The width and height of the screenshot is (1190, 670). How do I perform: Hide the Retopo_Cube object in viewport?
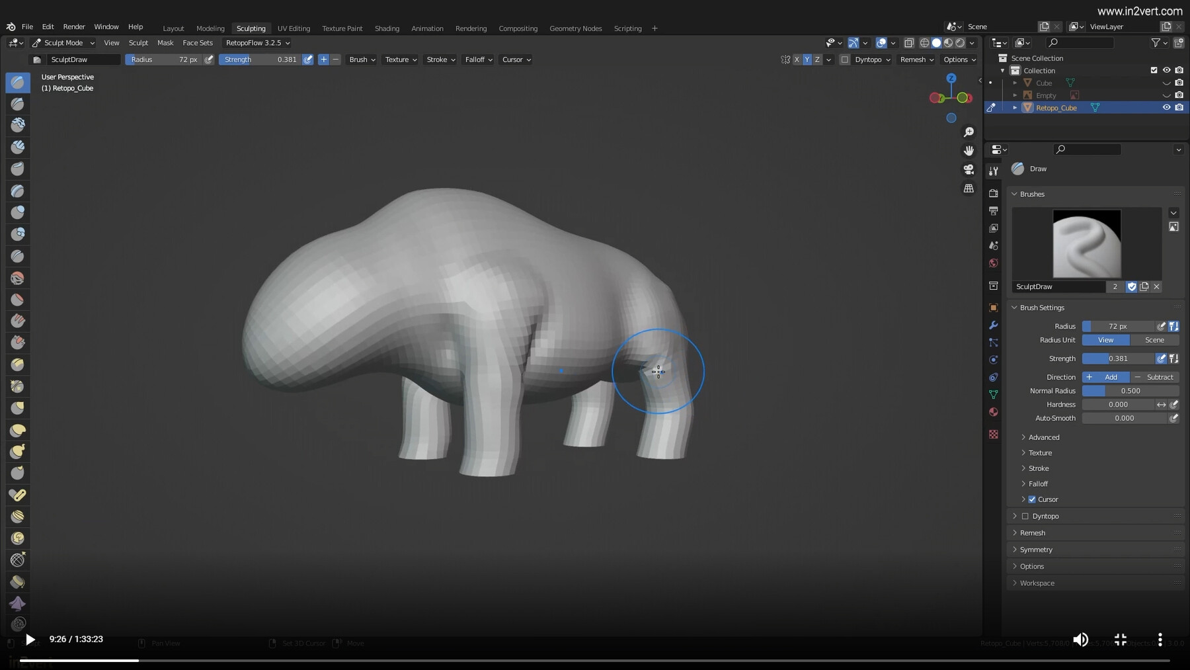(1166, 107)
